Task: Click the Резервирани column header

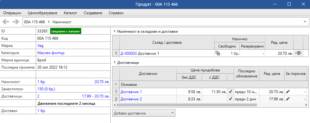Action: [252, 46]
